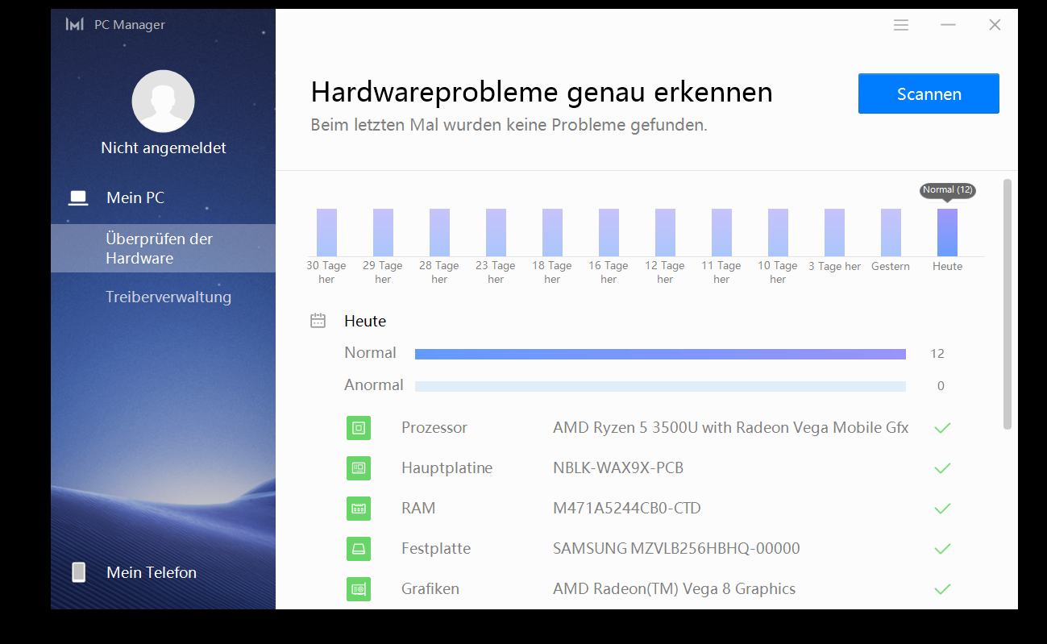The image size is (1047, 644).
Task: Click the Hardwareprobleme genau erkennen heading
Action: coord(542,93)
